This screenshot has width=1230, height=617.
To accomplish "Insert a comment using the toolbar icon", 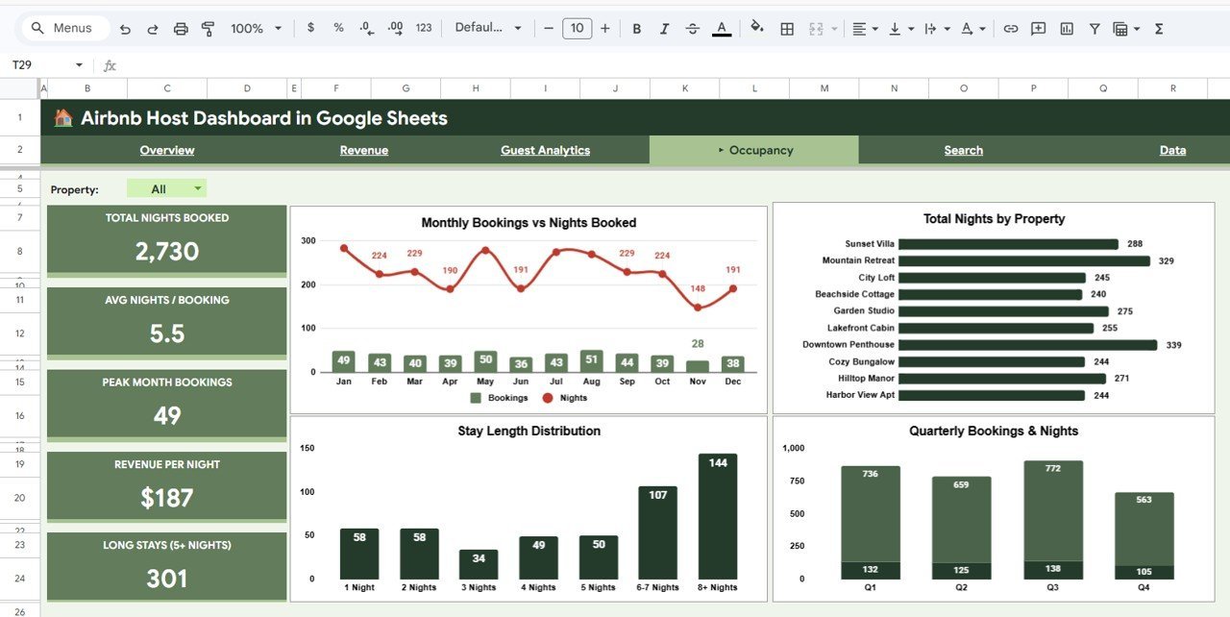I will 1038,28.
